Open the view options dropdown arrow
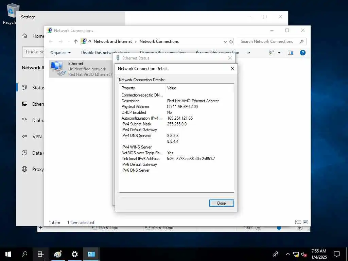Screen dimensions: 348x261 (279, 53)
